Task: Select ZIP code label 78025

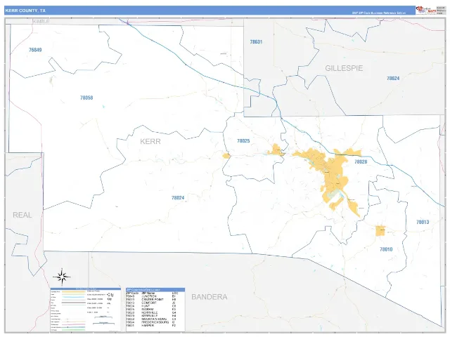Action: click(243, 141)
